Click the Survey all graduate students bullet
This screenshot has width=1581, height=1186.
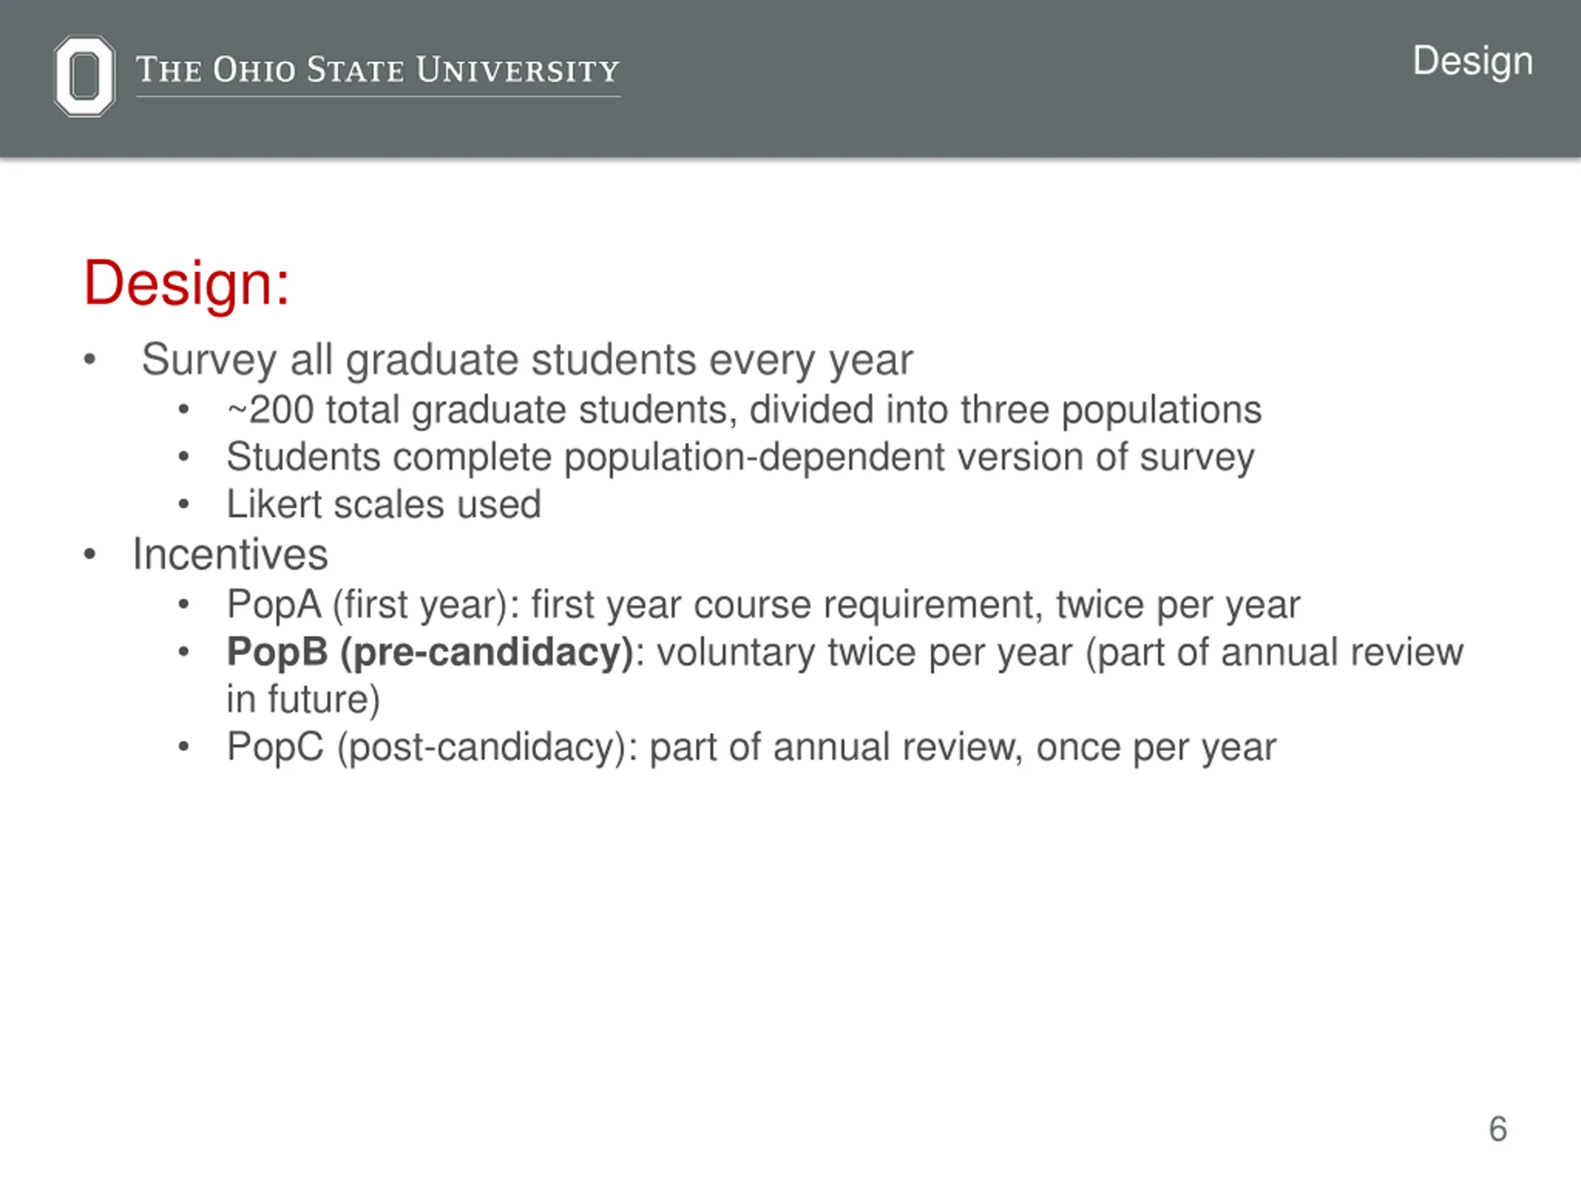[x=527, y=360]
